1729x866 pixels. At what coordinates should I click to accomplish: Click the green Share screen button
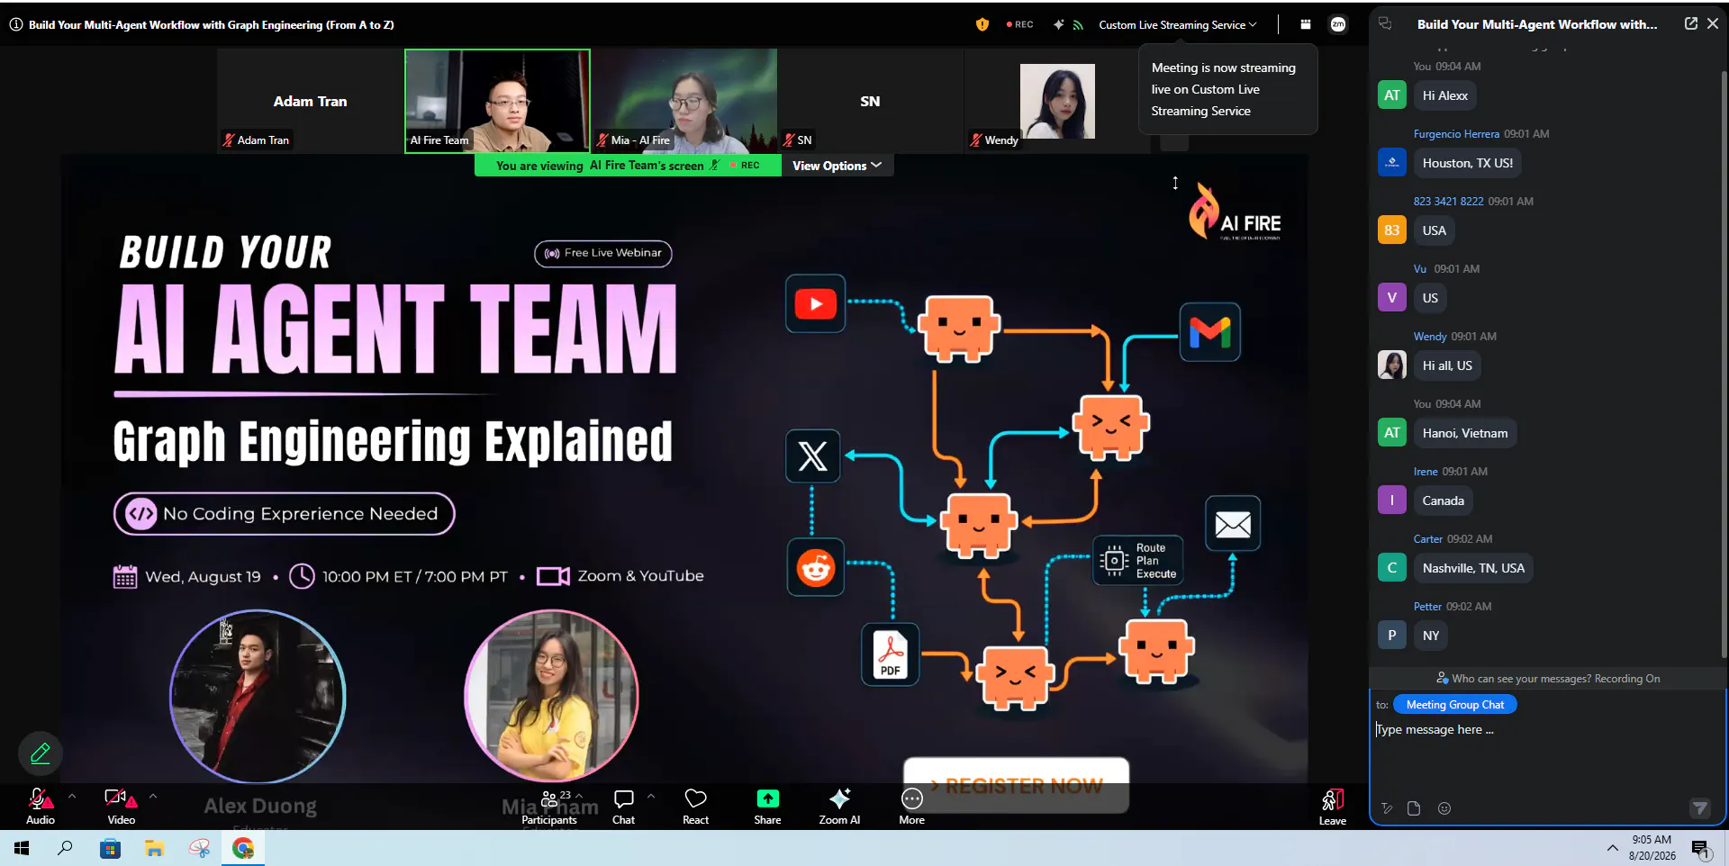(x=767, y=806)
